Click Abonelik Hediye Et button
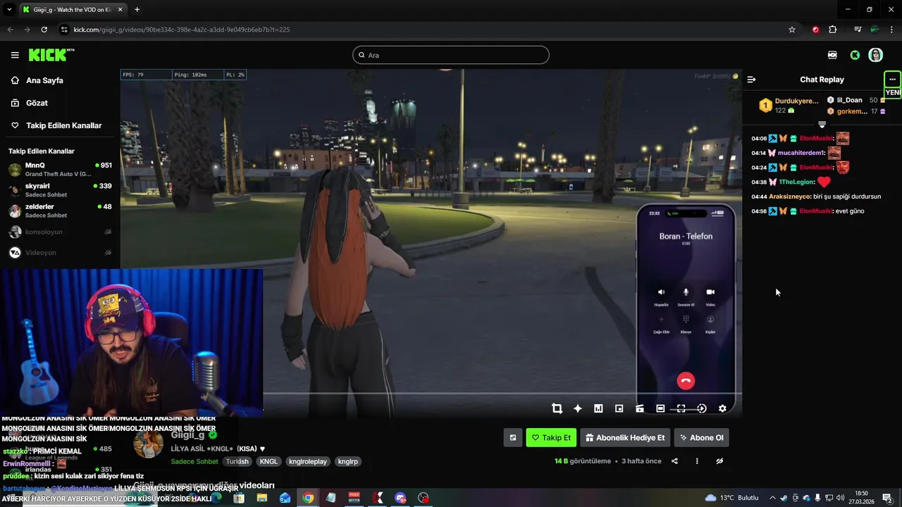This screenshot has height=507, width=902. click(625, 437)
